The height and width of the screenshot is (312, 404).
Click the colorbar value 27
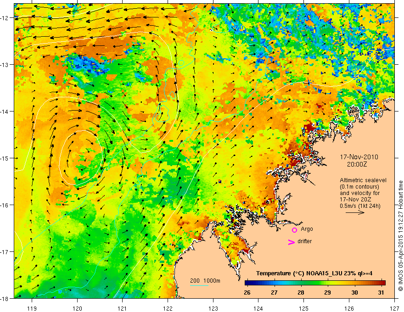pos(274,292)
